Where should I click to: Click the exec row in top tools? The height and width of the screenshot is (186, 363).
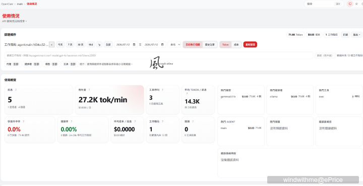coord(339,96)
